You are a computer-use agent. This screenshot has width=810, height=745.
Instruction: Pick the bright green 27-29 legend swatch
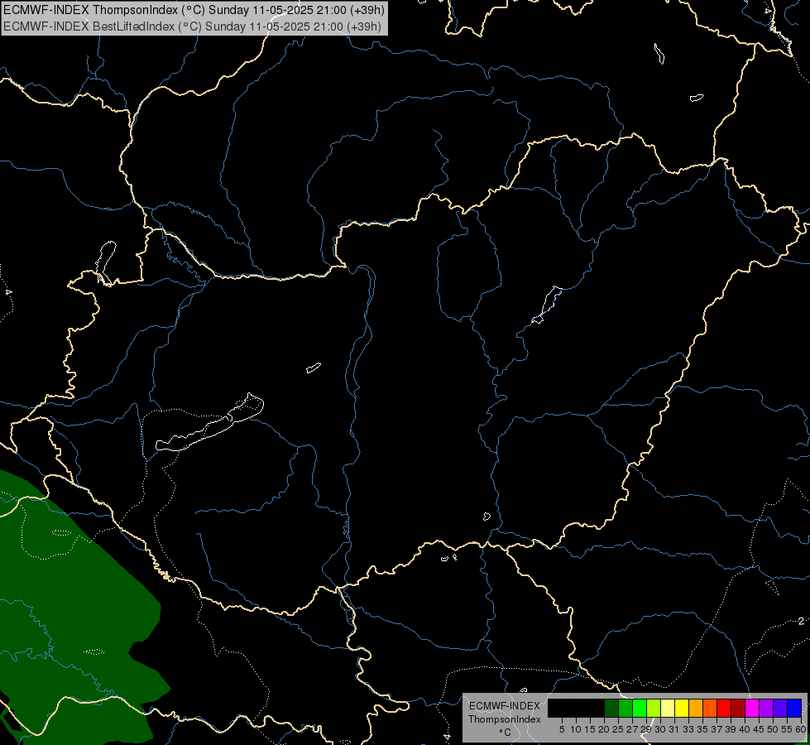tap(640, 708)
